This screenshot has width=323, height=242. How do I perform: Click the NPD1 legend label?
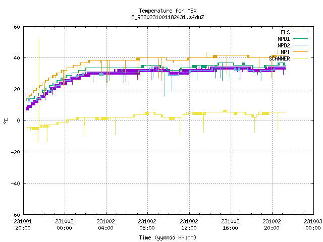284,39
